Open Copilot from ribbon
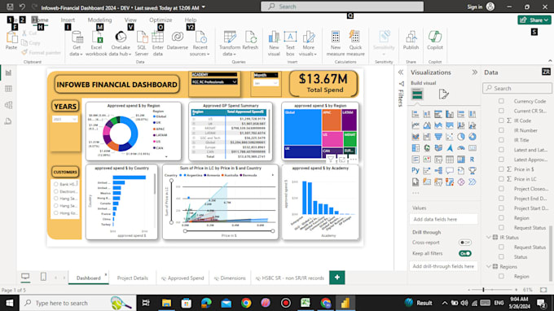Screen dimensions: 554x311 (434, 40)
